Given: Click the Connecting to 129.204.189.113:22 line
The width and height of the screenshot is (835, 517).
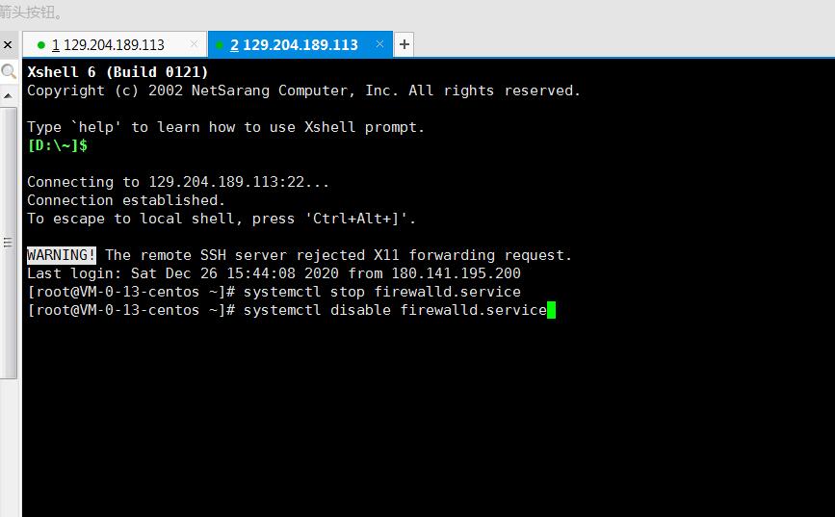Looking at the screenshot, I should click(178, 182).
